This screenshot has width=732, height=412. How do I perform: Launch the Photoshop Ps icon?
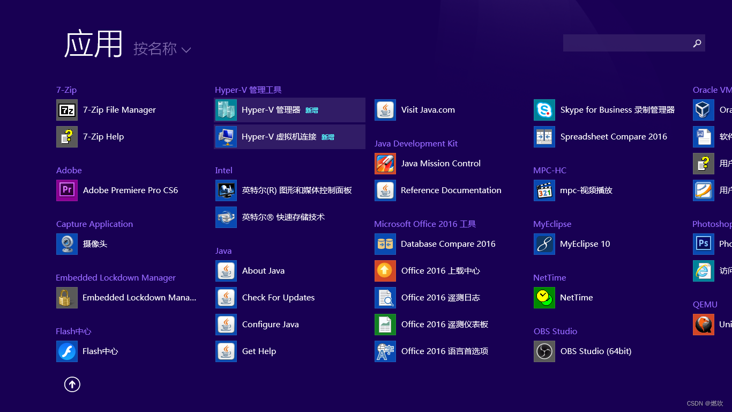point(704,244)
